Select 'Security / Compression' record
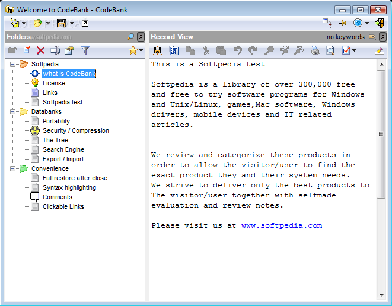Image resolution: width=392 pixels, height=306 pixels. pyautogui.click(x=76, y=130)
